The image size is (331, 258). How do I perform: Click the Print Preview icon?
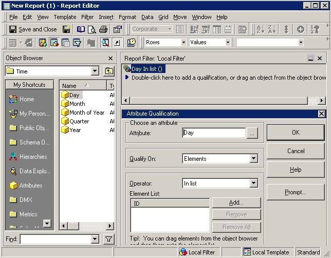coord(91,29)
